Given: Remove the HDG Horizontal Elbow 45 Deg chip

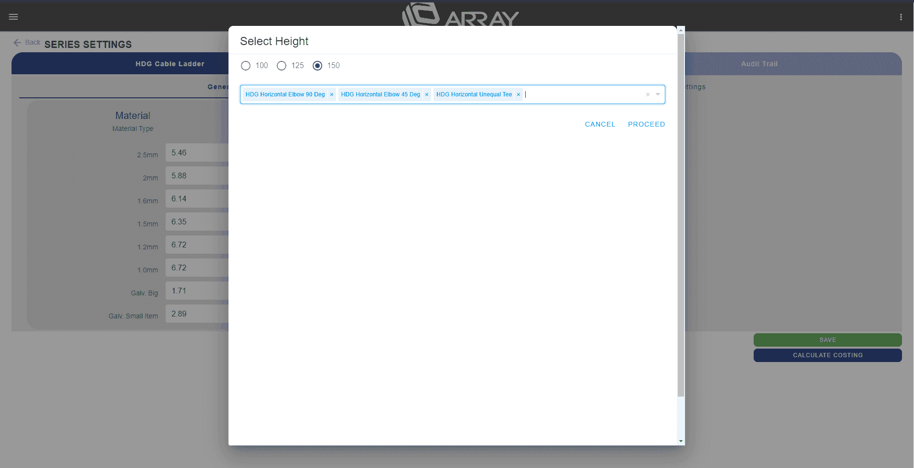Looking at the screenshot, I should click(x=426, y=94).
